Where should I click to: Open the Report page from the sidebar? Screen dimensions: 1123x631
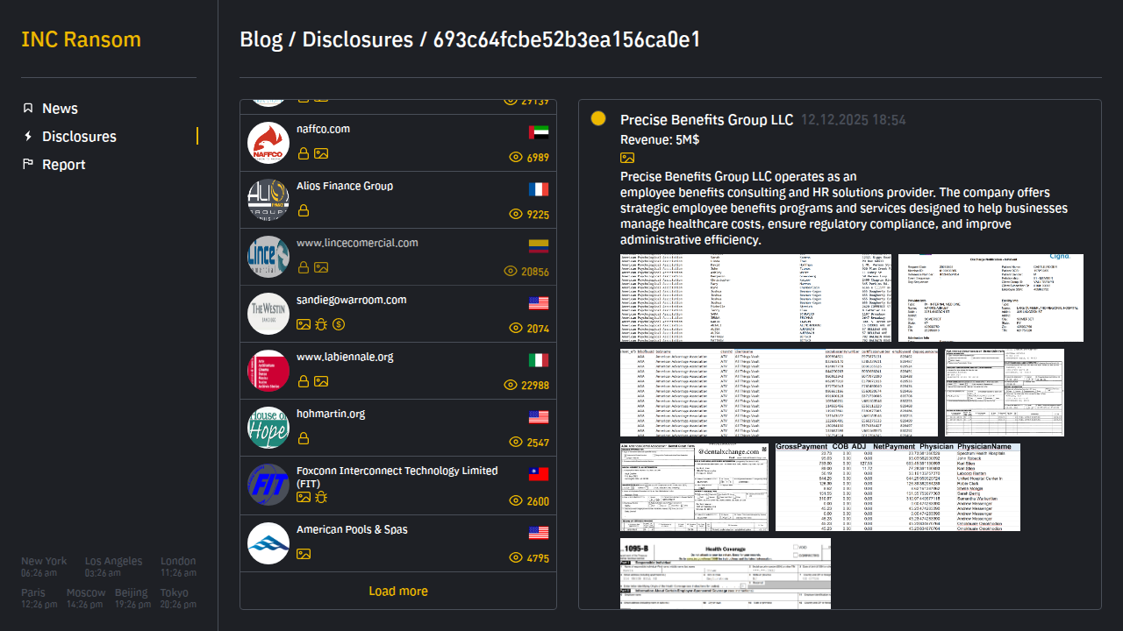pyautogui.click(x=63, y=165)
